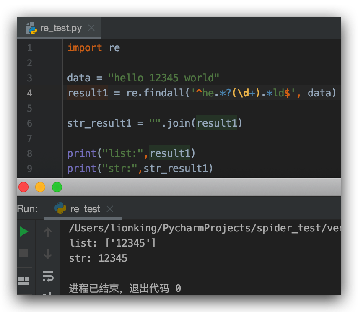
Task: Click re.findall on line 4
Action: (x=155, y=93)
